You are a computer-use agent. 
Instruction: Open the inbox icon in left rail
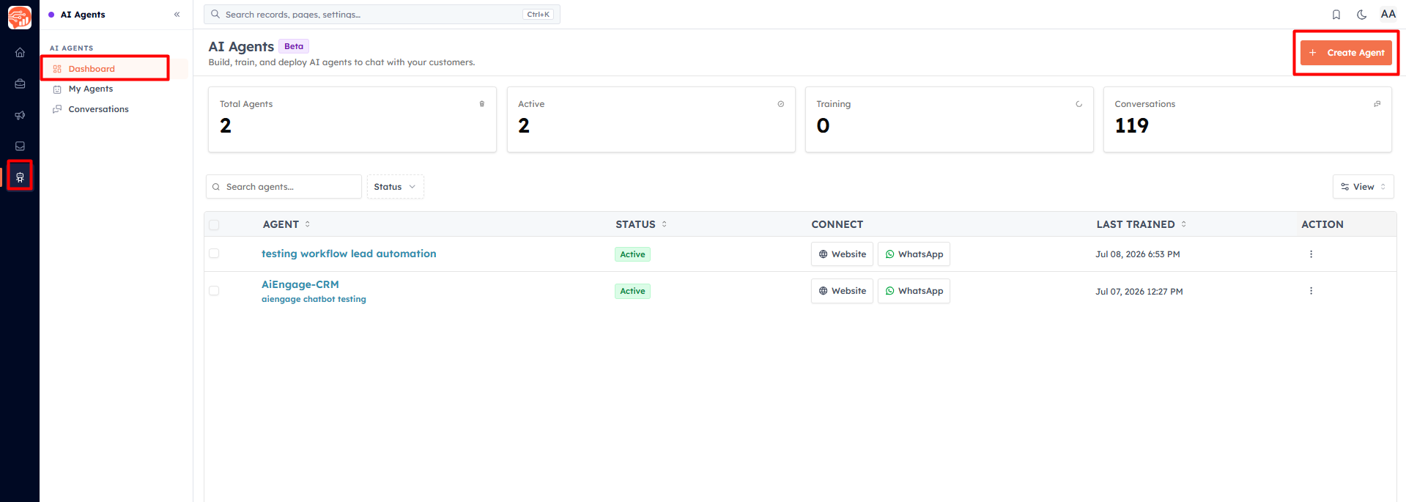[20, 147]
